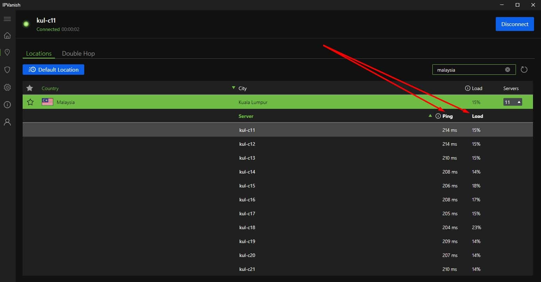Select server kul-c11

click(278, 130)
